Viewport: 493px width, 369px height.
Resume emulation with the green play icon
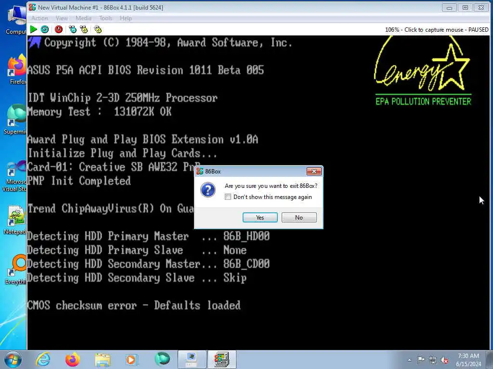tap(33, 29)
